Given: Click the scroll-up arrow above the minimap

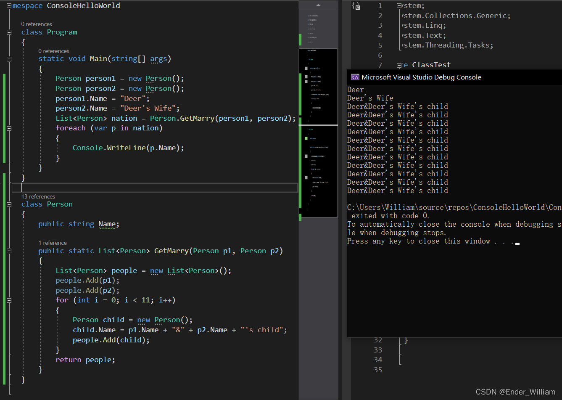Looking at the screenshot, I should click(x=318, y=5).
